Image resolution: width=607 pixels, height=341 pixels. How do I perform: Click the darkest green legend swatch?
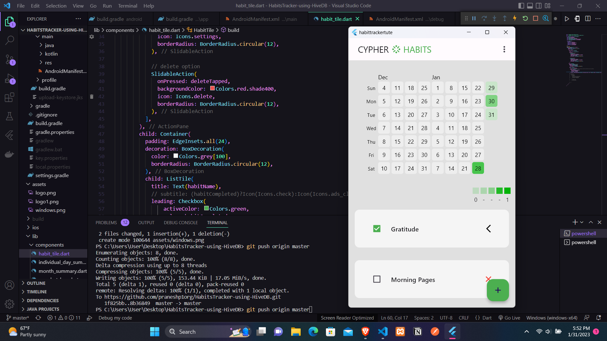point(507,191)
